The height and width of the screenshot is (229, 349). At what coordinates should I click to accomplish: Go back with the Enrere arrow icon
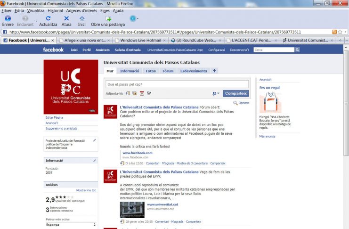8,18
